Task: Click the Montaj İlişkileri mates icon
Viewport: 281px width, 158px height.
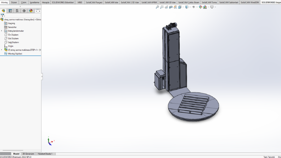Action: [x=6, y=53]
